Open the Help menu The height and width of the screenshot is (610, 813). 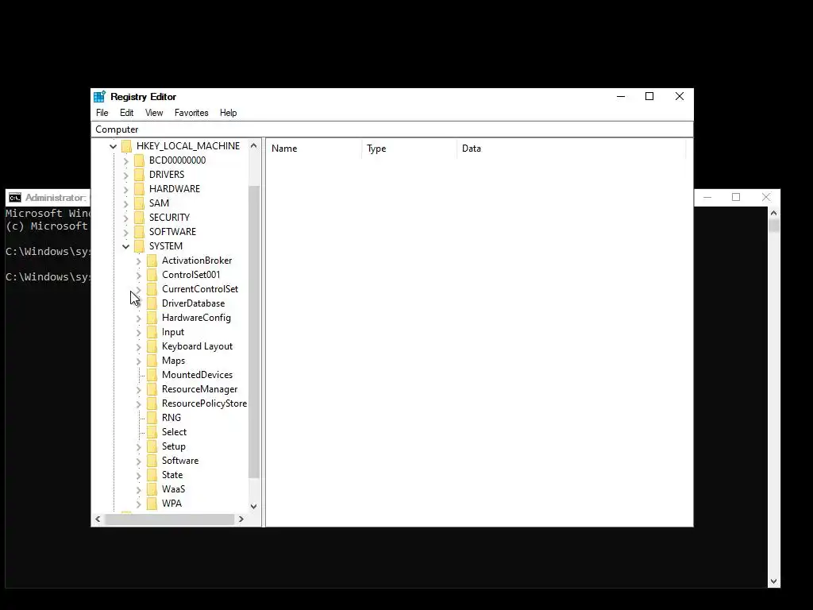tap(228, 113)
